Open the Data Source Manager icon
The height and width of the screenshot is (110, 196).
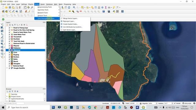(3, 12)
